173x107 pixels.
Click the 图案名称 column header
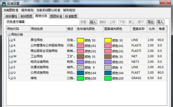(139, 29)
